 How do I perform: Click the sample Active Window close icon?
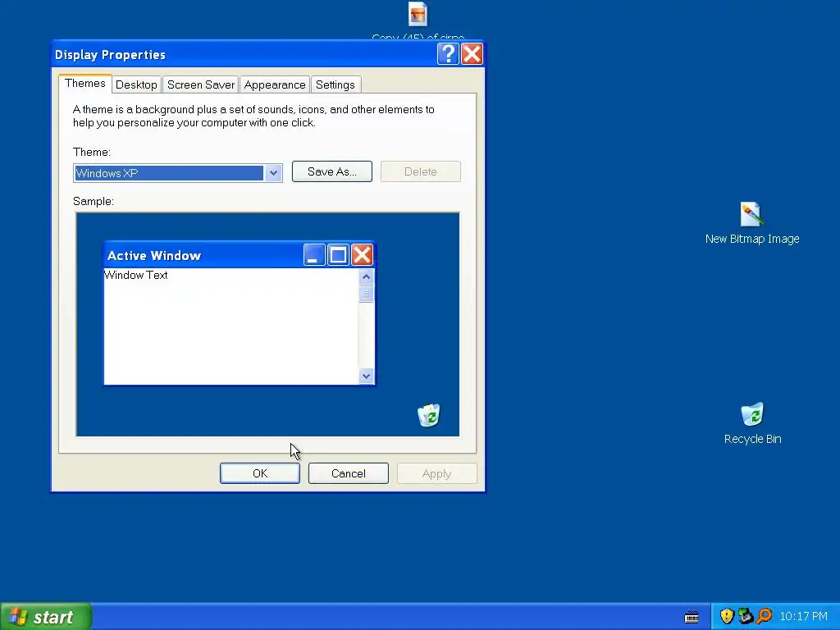coord(362,255)
